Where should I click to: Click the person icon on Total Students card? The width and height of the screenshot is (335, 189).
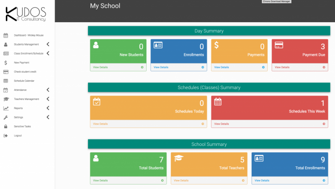pyautogui.click(x=96, y=158)
